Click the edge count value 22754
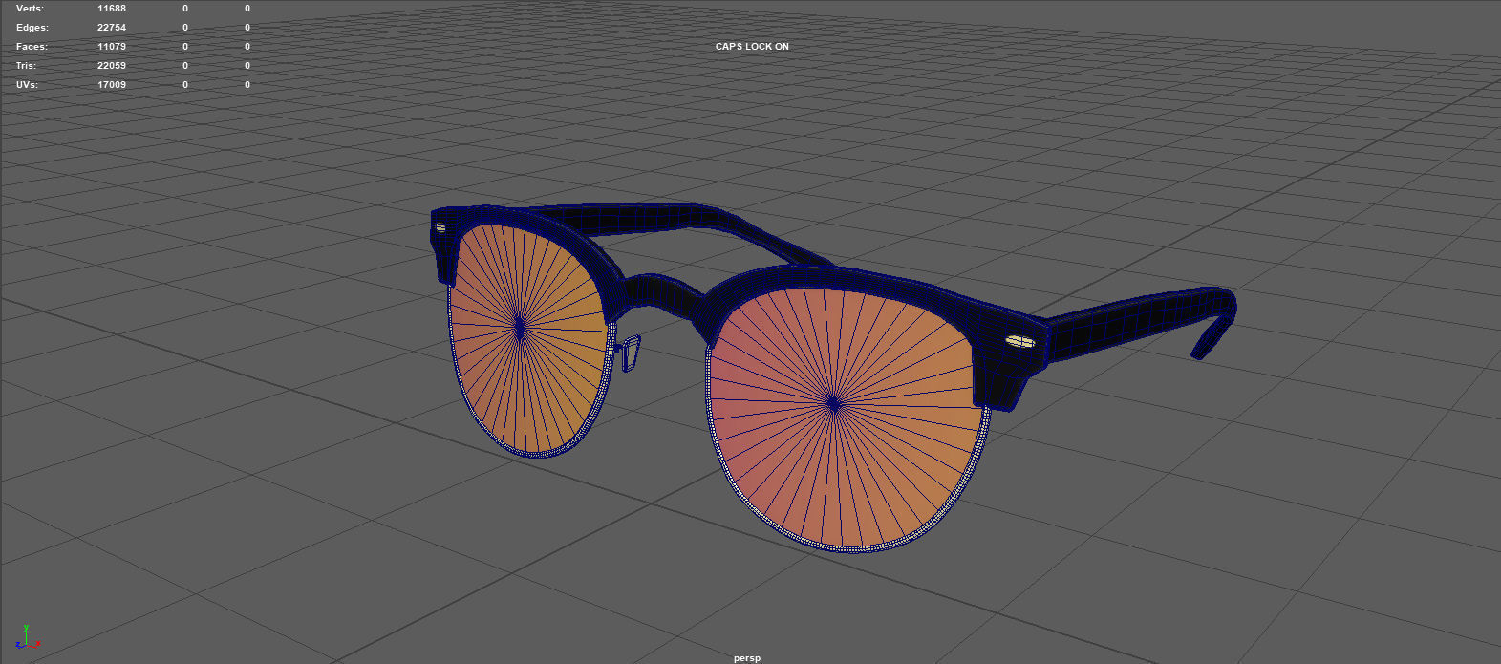 click(112, 28)
